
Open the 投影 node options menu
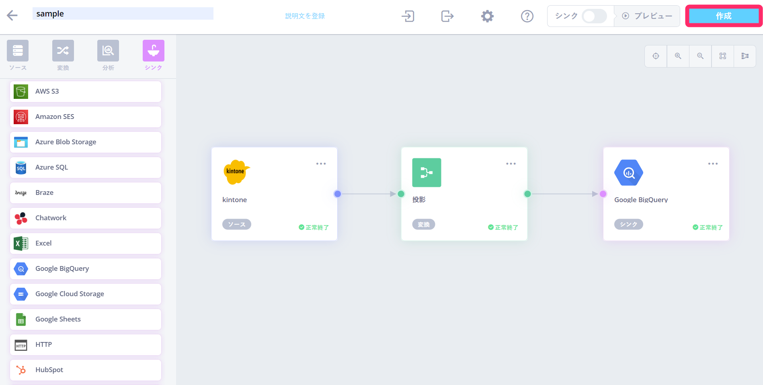click(511, 164)
